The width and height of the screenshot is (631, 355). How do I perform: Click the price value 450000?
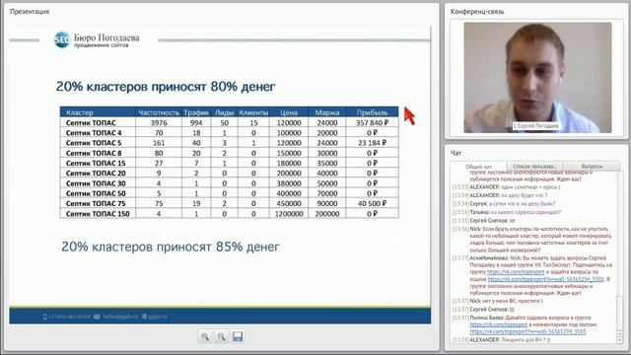coord(289,203)
